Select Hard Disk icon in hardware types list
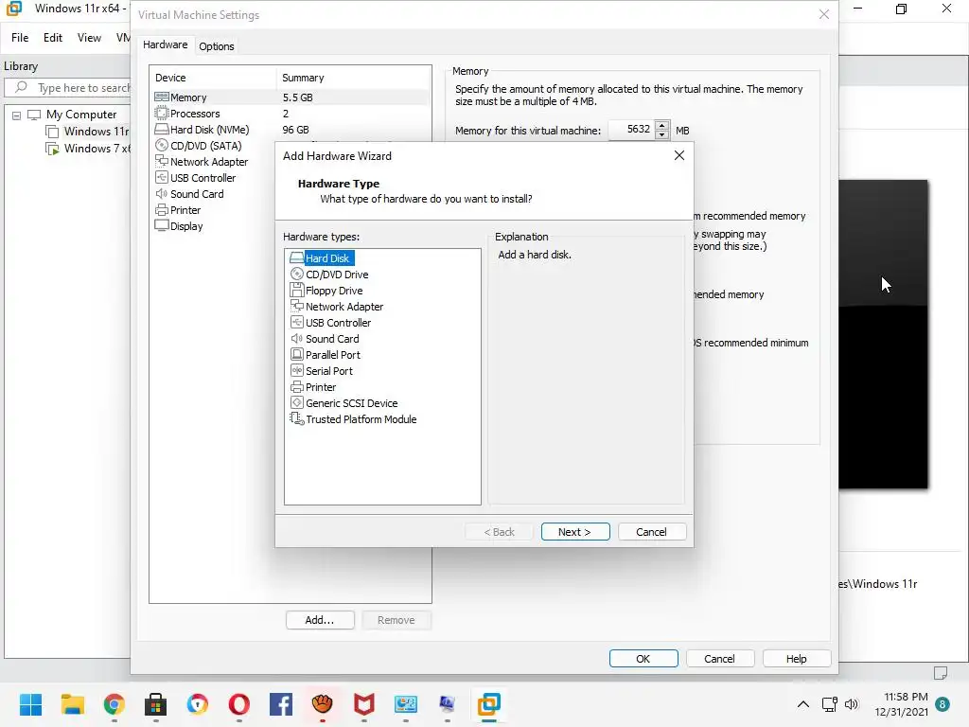Image resolution: width=969 pixels, height=727 pixels. coord(296,257)
